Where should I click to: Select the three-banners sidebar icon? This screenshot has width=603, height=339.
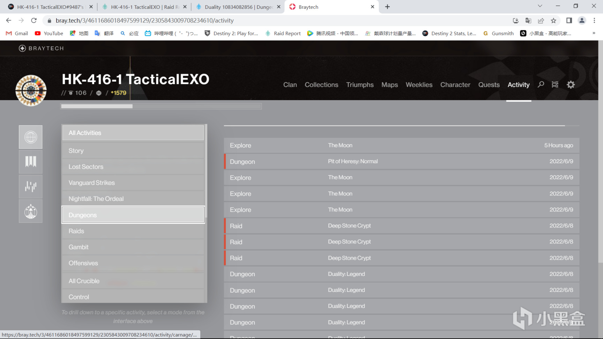tap(31, 161)
